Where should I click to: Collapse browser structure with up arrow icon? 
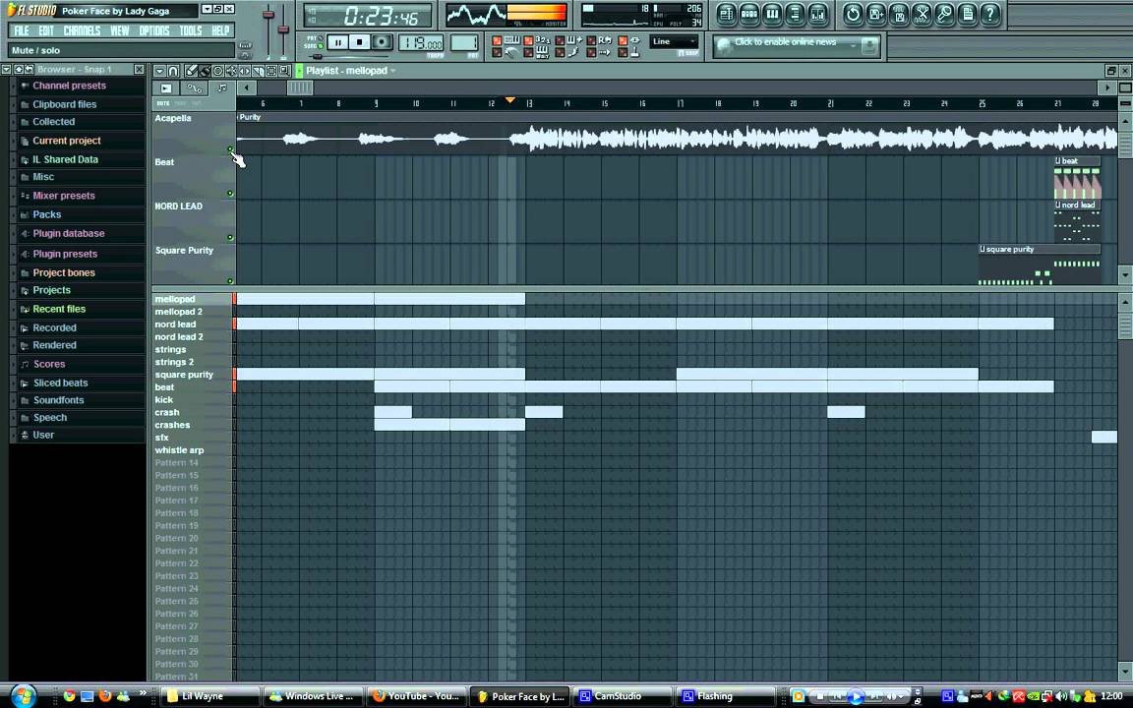19,70
